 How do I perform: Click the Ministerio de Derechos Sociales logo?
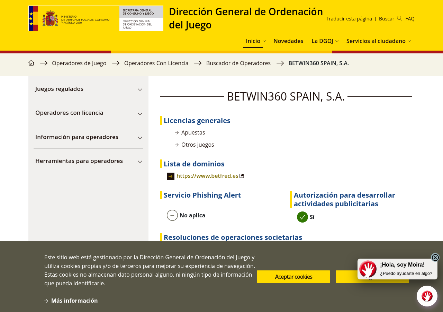(x=96, y=18)
